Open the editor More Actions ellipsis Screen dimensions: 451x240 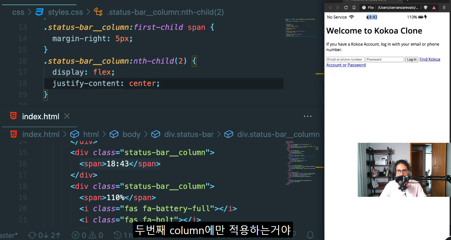coord(307,117)
